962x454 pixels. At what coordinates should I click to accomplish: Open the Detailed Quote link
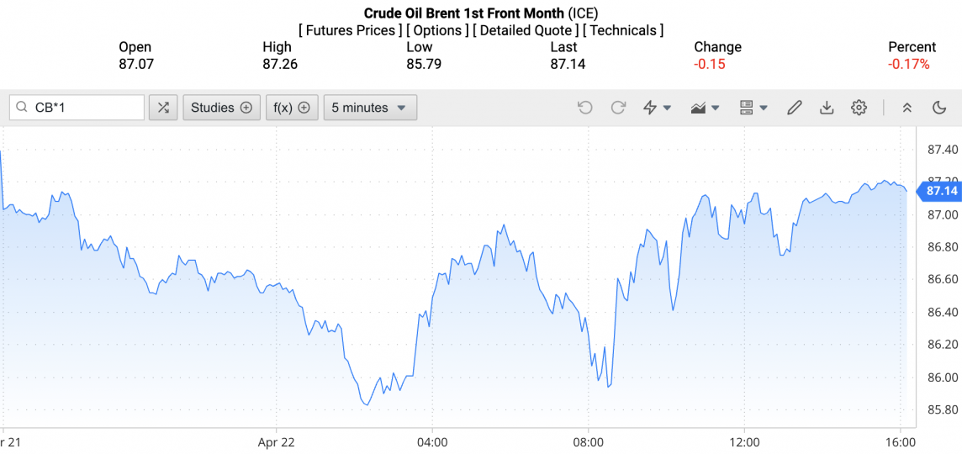point(526,30)
